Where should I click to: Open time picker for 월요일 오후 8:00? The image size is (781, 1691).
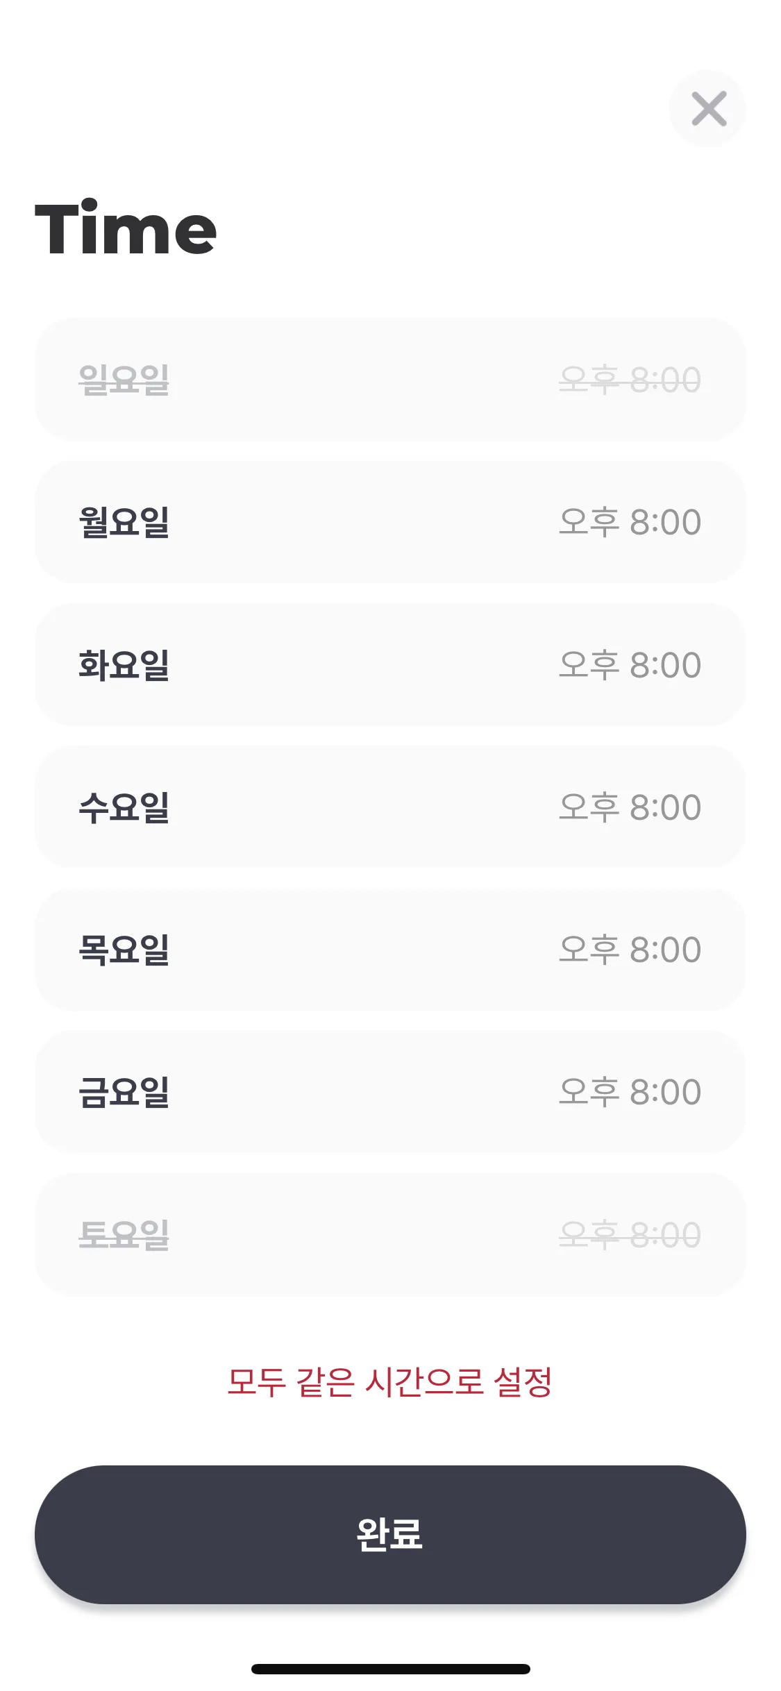coord(630,522)
